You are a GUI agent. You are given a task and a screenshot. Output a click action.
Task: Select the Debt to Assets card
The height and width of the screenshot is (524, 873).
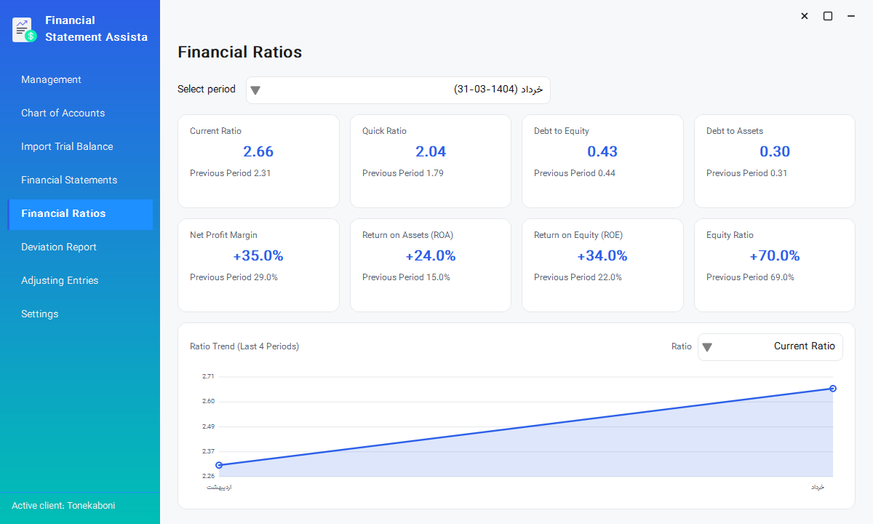click(x=775, y=161)
